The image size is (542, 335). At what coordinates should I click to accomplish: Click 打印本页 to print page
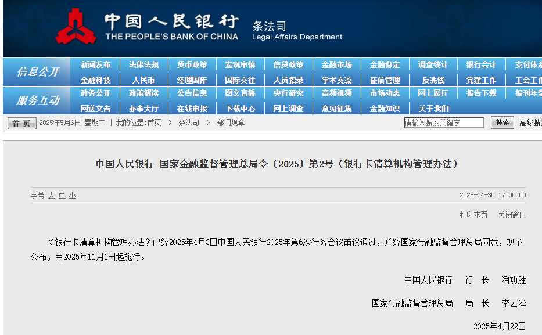(473, 215)
